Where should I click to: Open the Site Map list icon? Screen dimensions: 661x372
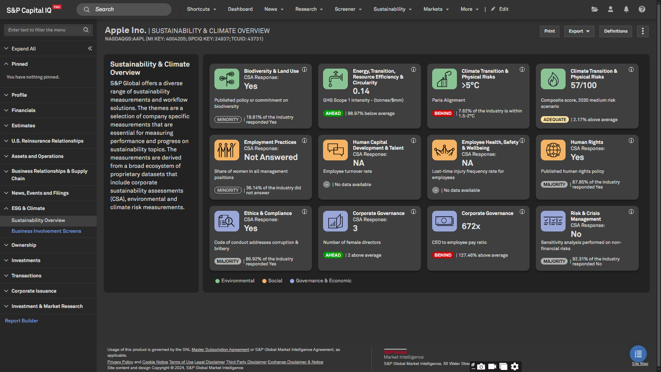tap(638, 354)
